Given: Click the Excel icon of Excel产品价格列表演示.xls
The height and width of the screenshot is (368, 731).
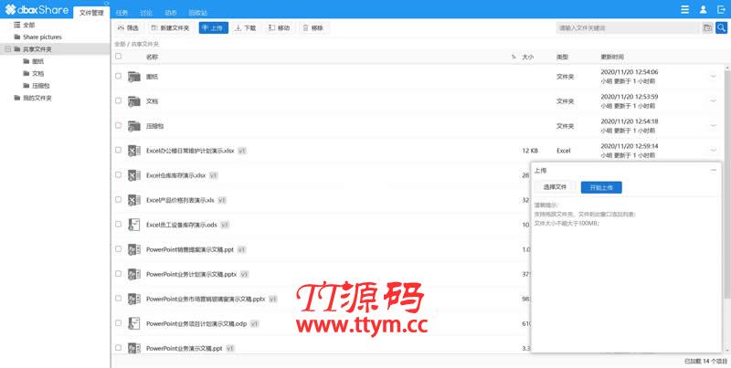Looking at the screenshot, I should pyautogui.click(x=134, y=200).
